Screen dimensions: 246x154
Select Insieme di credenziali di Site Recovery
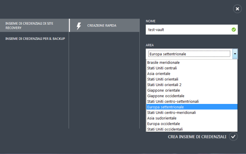pyautogui.click(x=34, y=25)
